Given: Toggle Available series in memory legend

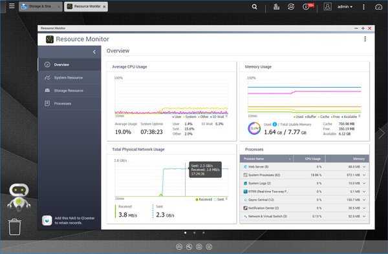Looking at the screenshot, I should (x=349, y=117).
